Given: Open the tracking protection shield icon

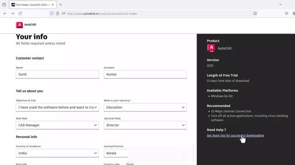Looking at the screenshot, I should tap(52, 13).
